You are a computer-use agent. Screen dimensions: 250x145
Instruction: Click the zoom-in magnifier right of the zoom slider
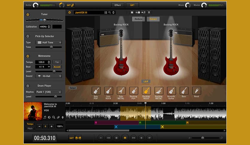tap(222, 138)
